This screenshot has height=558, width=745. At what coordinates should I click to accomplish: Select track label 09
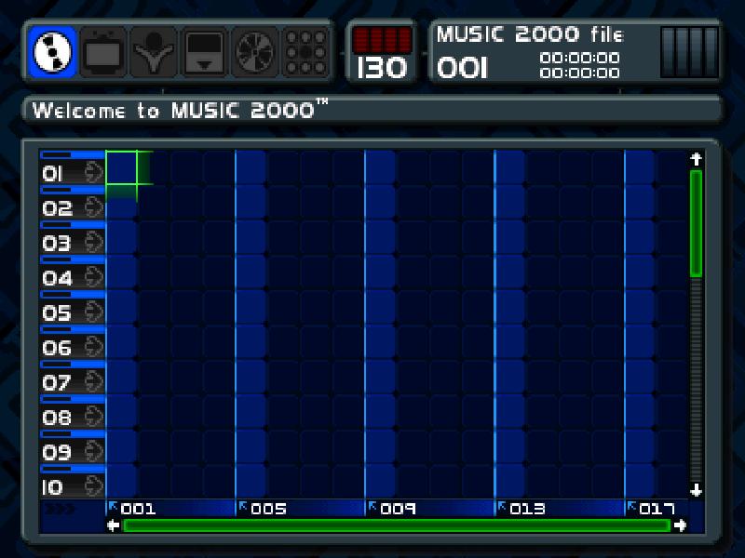[x=57, y=453]
